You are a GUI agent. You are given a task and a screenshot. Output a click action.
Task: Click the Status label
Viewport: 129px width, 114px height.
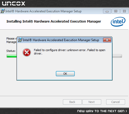[11, 51]
